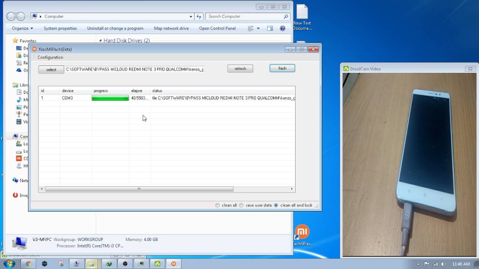Select "clean all and lock" radio option
The height and width of the screenshot is (269, 479).
click(x=276, y=205)
